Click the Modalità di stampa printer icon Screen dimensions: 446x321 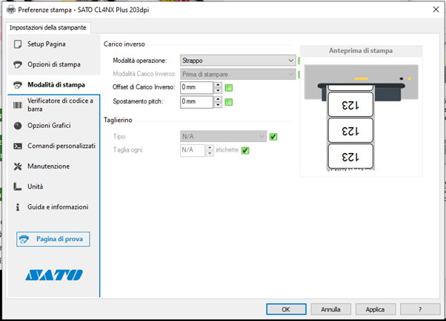(x=18, y=85)
